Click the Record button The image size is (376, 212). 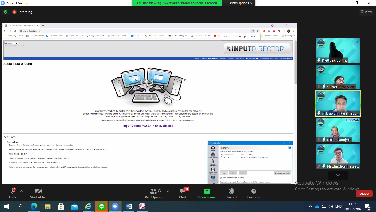[x=231, y=193]
